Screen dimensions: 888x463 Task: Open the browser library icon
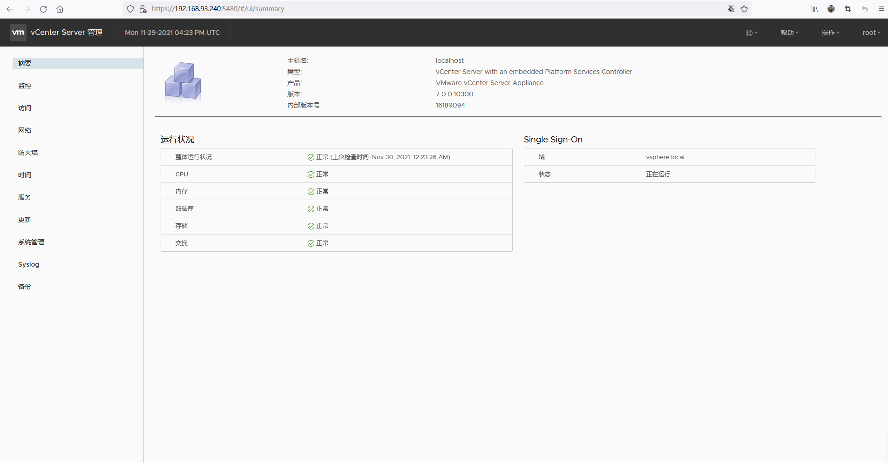pos(814,9)
